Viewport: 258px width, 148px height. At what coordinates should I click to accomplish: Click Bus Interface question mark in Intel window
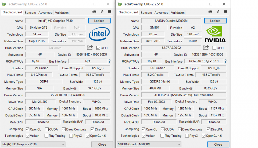(x=109, y=61)
